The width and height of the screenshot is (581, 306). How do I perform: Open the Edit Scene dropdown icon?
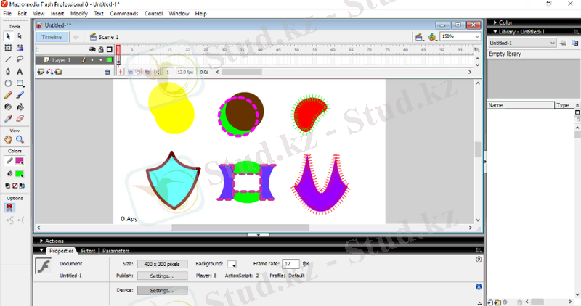click(x=419, y=37)
